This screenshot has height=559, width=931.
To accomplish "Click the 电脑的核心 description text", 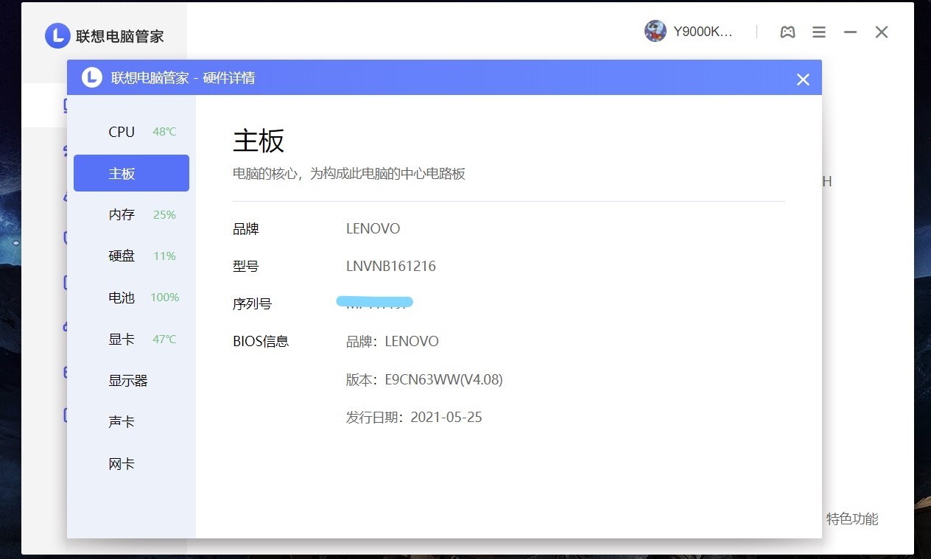I will point(349,174).
